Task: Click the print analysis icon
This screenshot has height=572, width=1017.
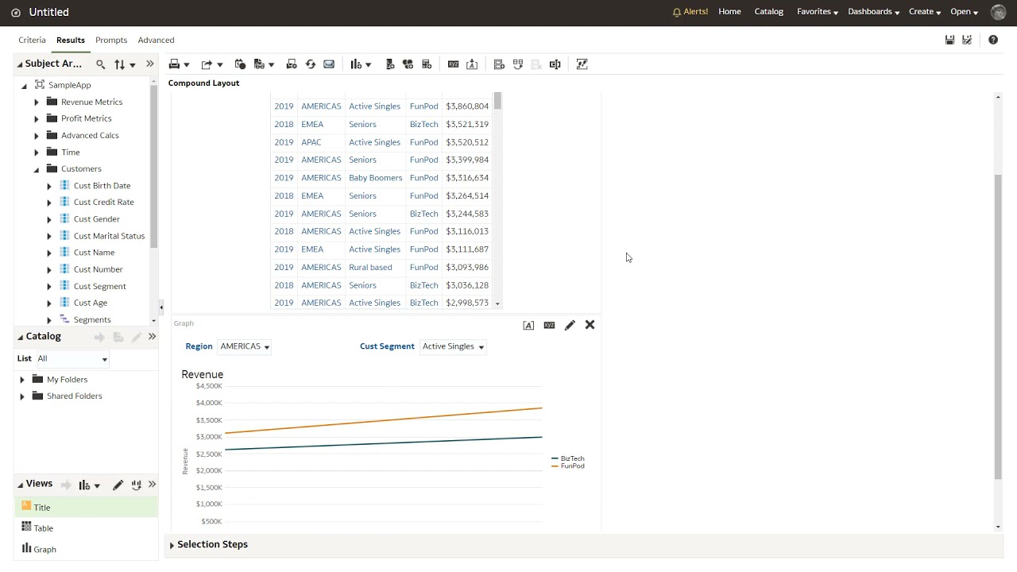Action: click(x=174, y=64)
